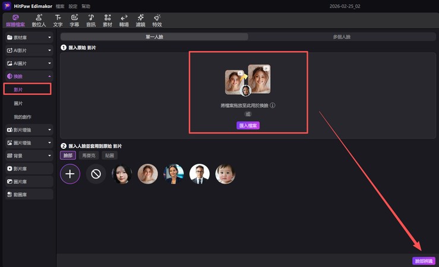Click the HitPaw Edimakor logo icon
The height and width of the screenshot is (267, 439).
pos(7,6)
